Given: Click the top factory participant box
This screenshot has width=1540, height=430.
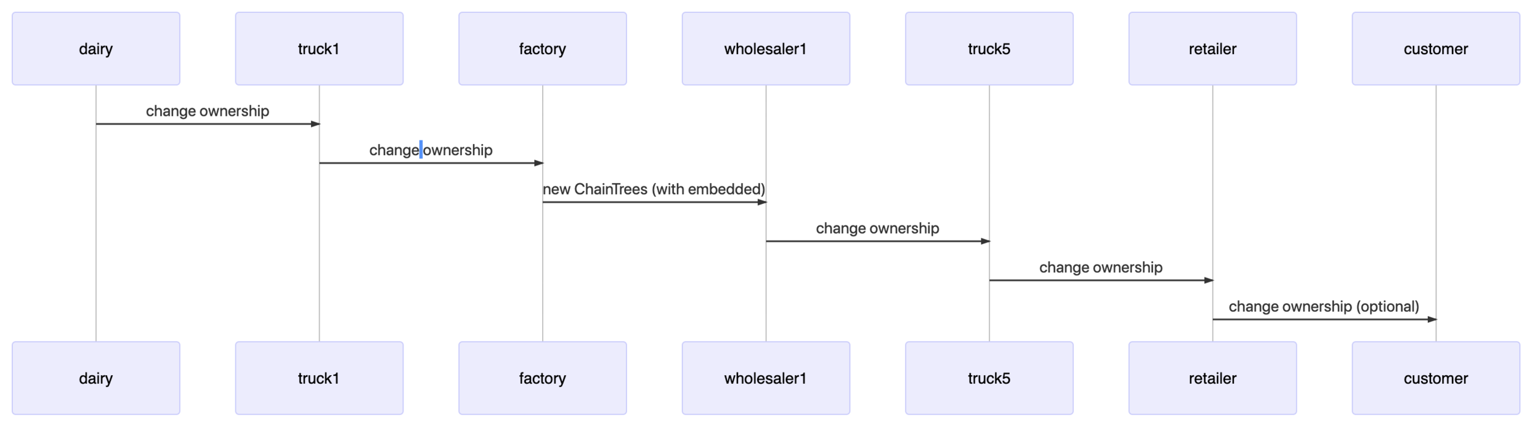Looking at the screenshot, I should (x=543, y=49).
